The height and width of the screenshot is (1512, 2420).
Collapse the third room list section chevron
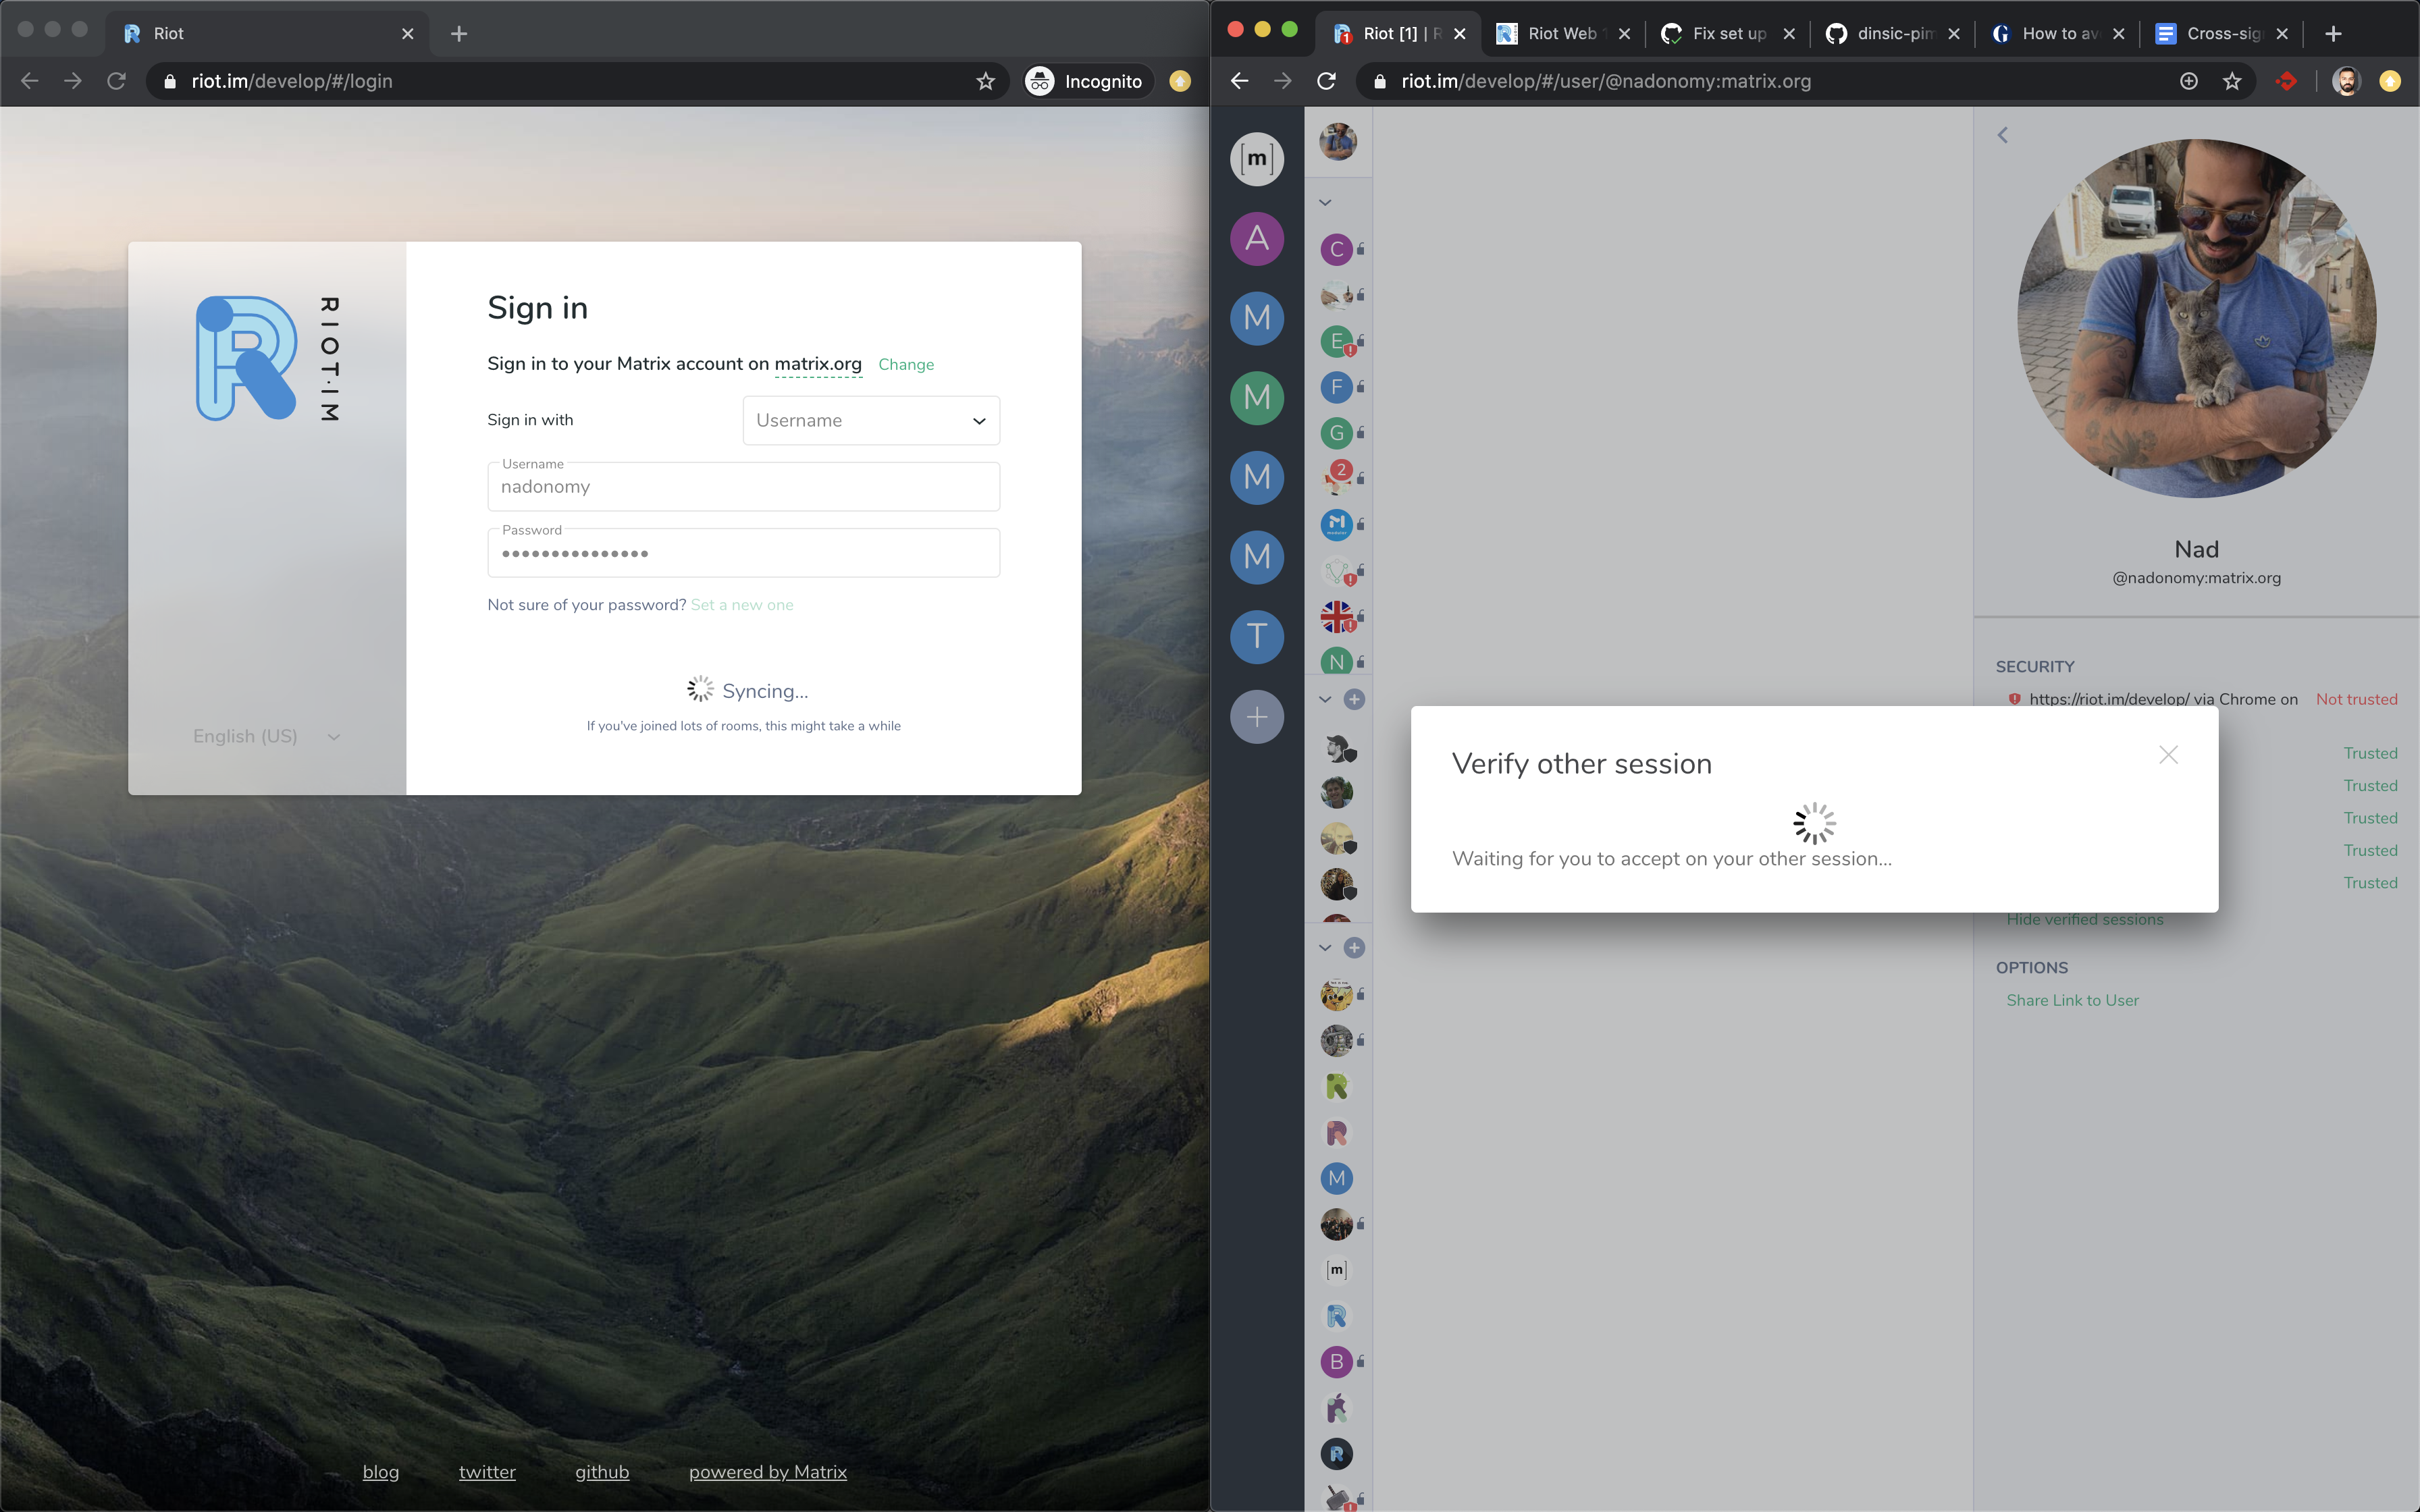tap(1325, 948)
